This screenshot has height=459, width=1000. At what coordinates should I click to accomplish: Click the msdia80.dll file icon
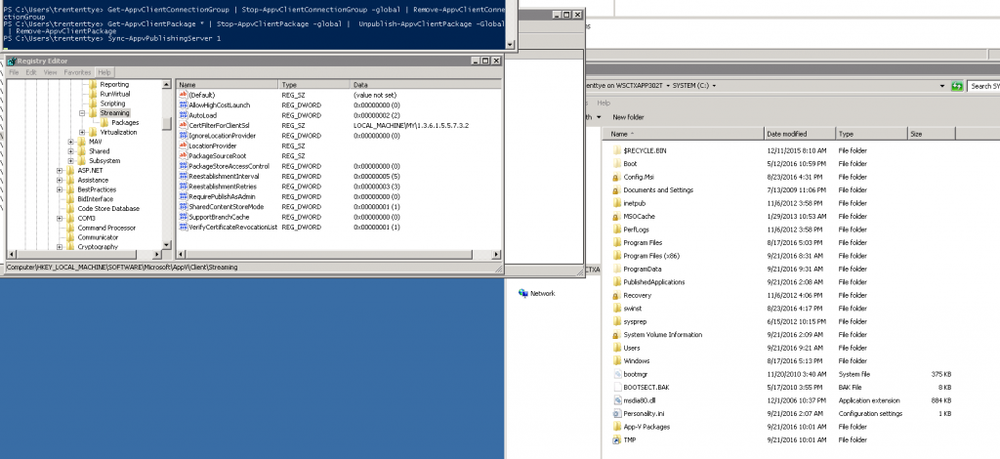[x=615, y=399]
